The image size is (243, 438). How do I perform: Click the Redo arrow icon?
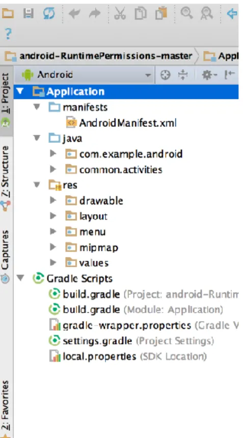pos(95,13)
